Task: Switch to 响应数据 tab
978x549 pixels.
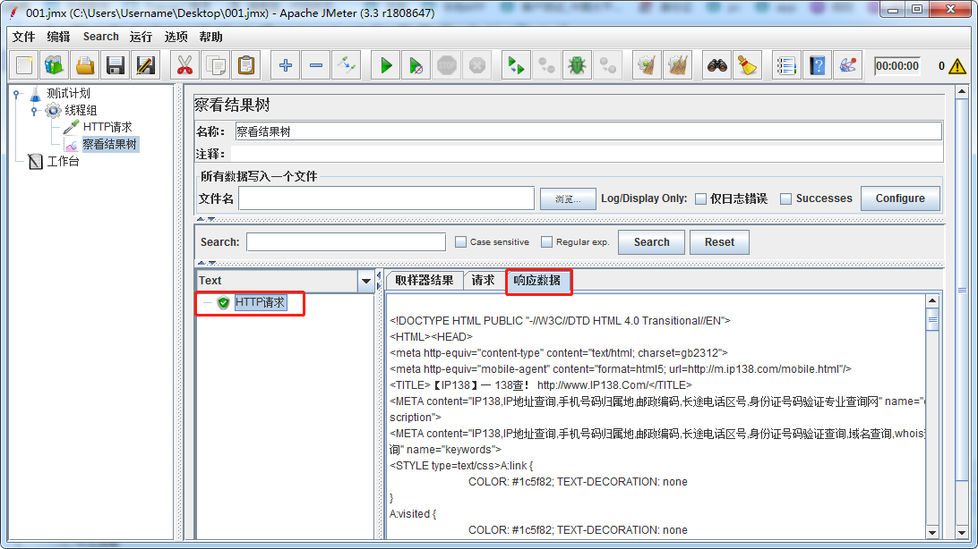Action: (537, 280)
